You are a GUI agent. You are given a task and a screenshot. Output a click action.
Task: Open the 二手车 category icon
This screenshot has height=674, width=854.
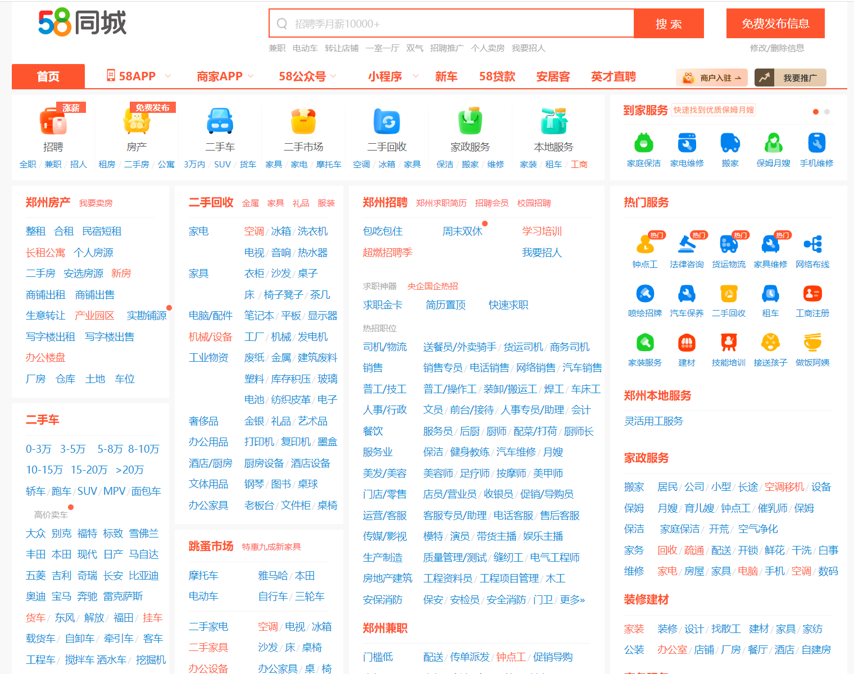(x=220, y=121)
